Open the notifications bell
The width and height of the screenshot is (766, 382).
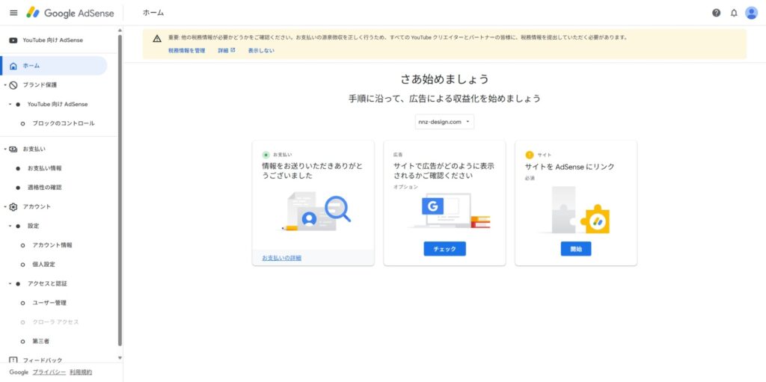[x=734, y=13]
